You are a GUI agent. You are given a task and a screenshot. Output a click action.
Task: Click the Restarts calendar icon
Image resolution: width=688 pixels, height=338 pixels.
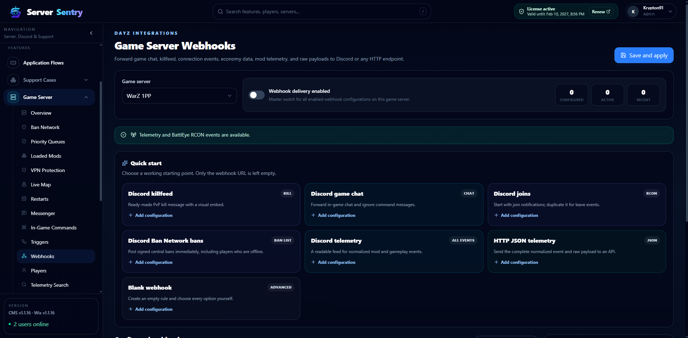click(x=24, y=199)
